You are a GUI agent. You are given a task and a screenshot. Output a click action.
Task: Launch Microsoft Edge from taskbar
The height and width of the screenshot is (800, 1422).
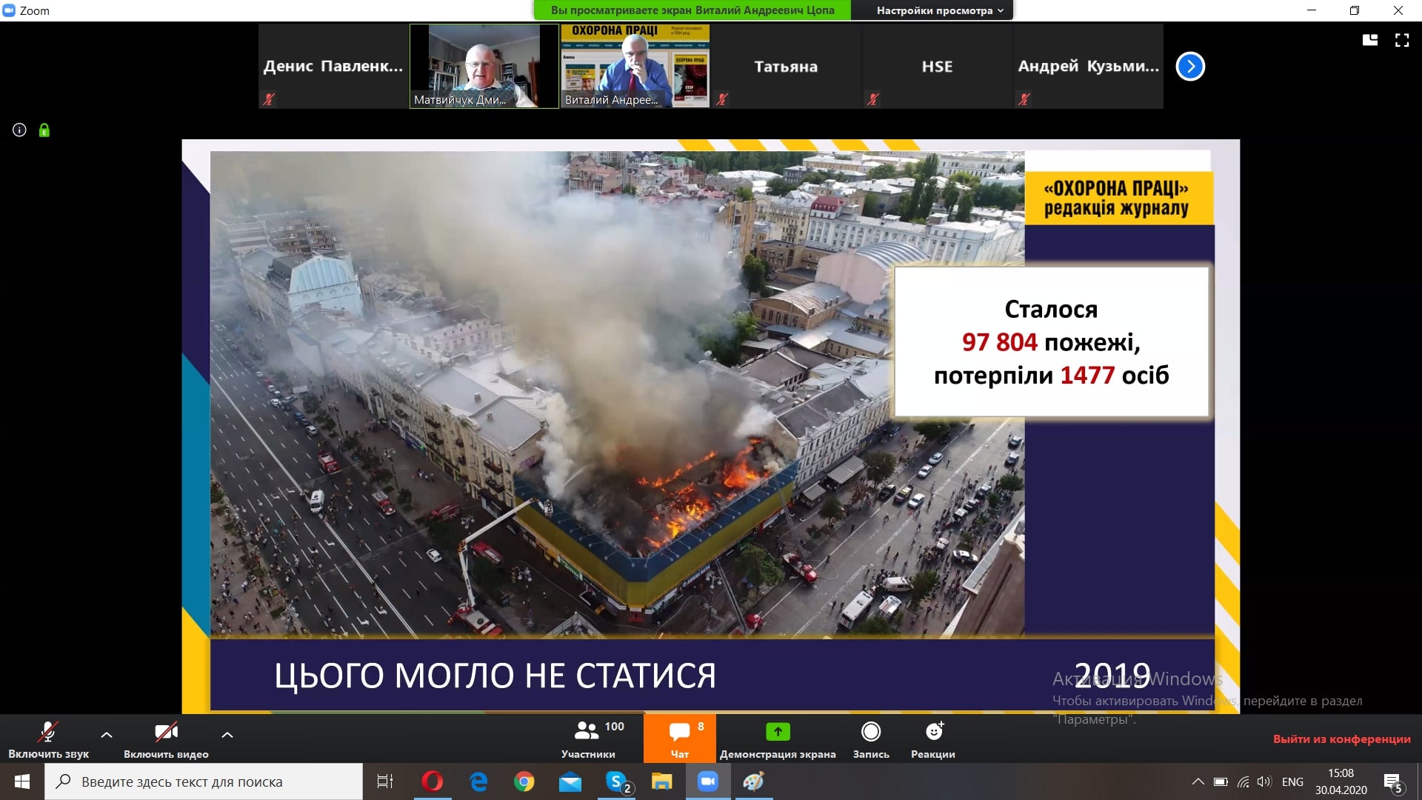click(x=478, y=781)
